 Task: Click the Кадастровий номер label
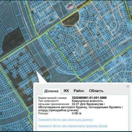pos(53,98)
